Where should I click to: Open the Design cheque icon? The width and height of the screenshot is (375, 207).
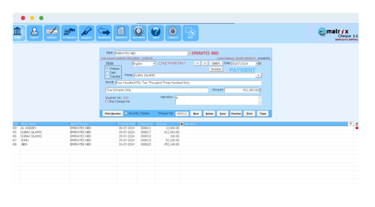coord(52,33)
